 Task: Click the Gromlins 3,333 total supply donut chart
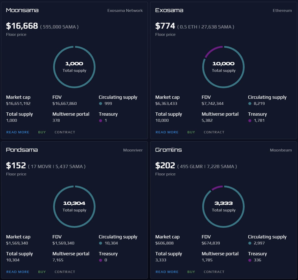[x=223, y=206]
